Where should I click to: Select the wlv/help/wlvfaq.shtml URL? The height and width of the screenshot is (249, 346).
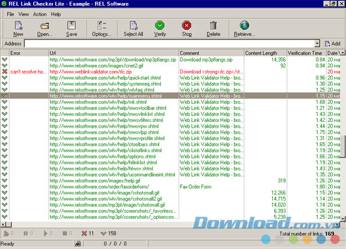102,90
